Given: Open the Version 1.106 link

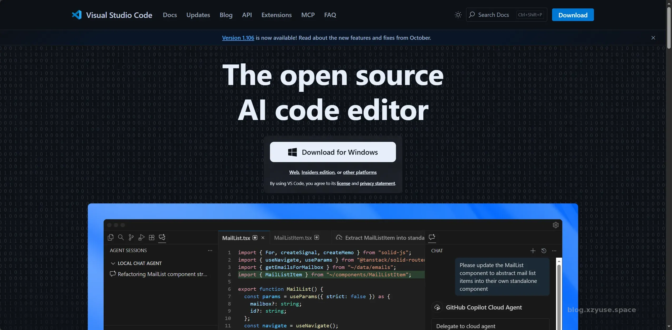Looking at the screenshot, I should click(238, 38).
